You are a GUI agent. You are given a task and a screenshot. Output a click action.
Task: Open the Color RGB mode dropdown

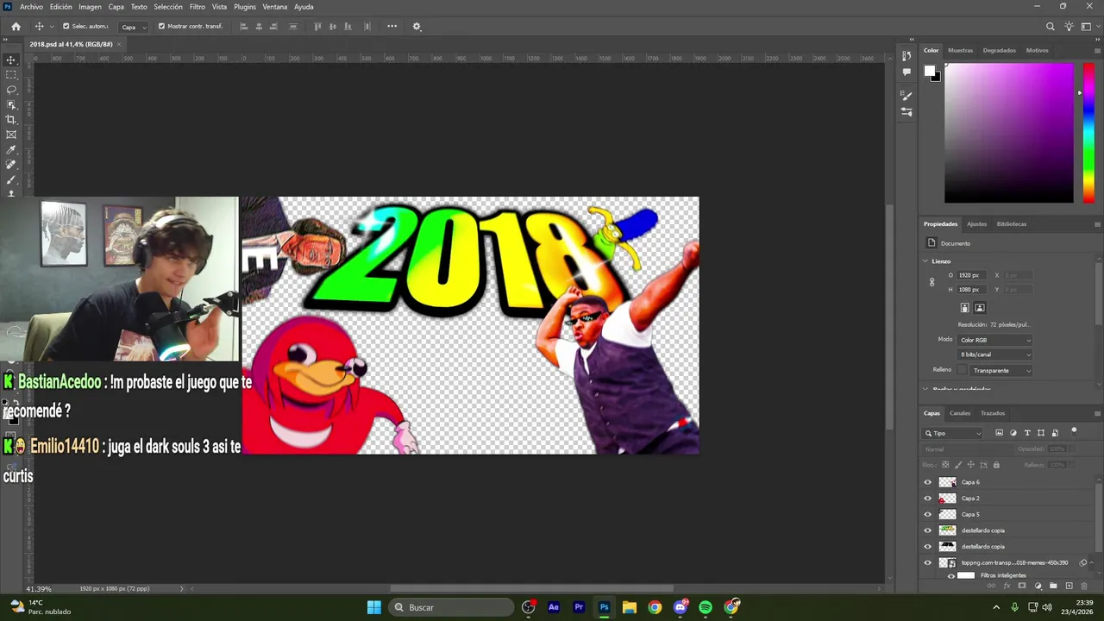[x=994, y=340]
